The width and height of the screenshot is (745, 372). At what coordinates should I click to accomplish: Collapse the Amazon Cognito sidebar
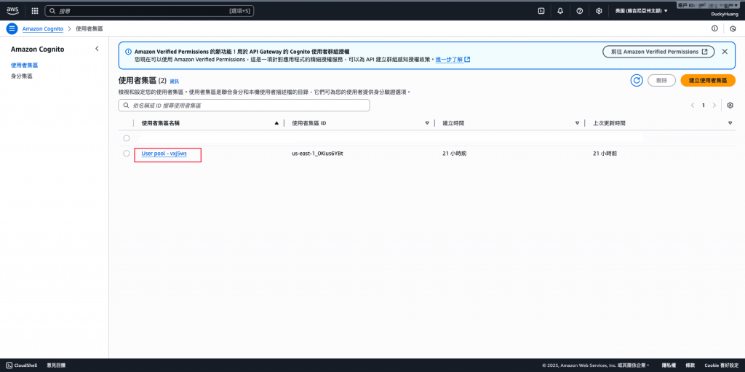(x=97, y=49)
